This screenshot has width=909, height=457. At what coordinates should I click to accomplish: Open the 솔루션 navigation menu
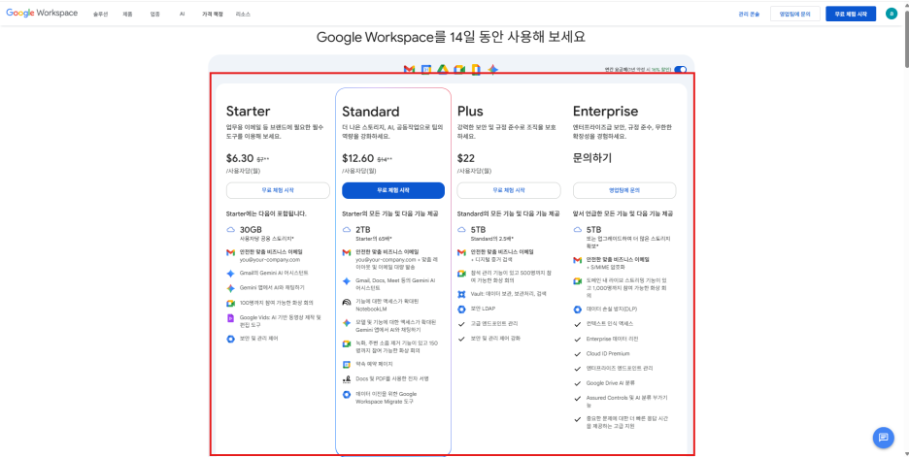100,14
